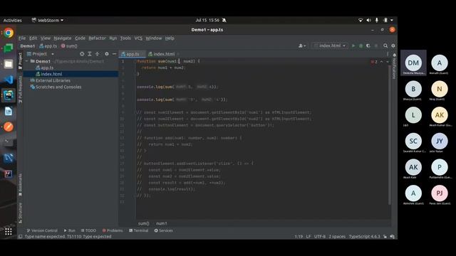The image size is (456, 256).
Task: Collapse the Demo1 project folder
Action: point(27,61)
